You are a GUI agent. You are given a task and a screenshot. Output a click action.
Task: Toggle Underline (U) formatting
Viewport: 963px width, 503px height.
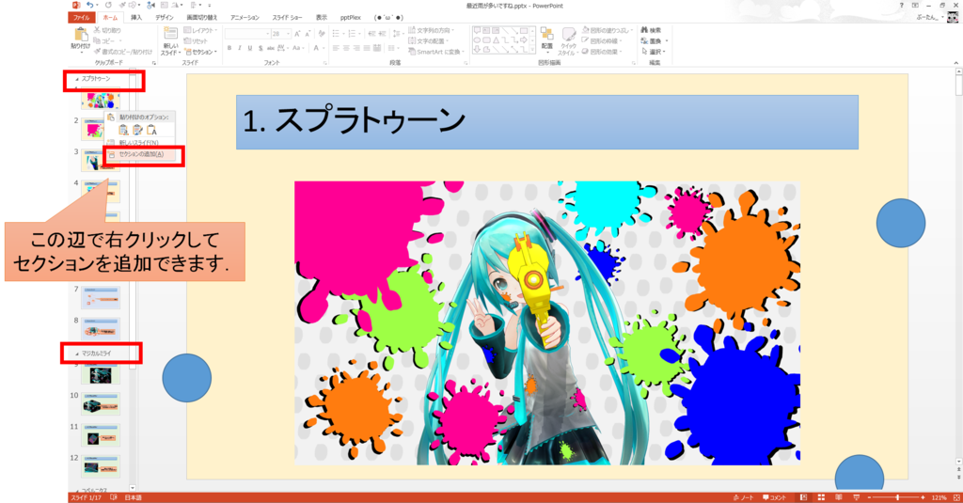point(250,48)
